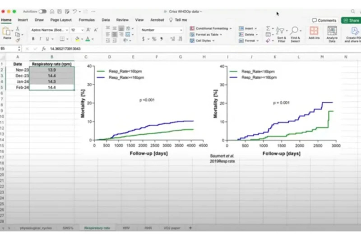Open the Insert cells dropdown

coord(248,28)
